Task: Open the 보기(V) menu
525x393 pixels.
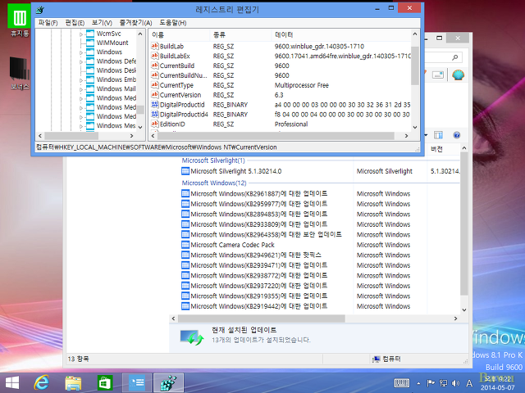Action: (102, 23)
